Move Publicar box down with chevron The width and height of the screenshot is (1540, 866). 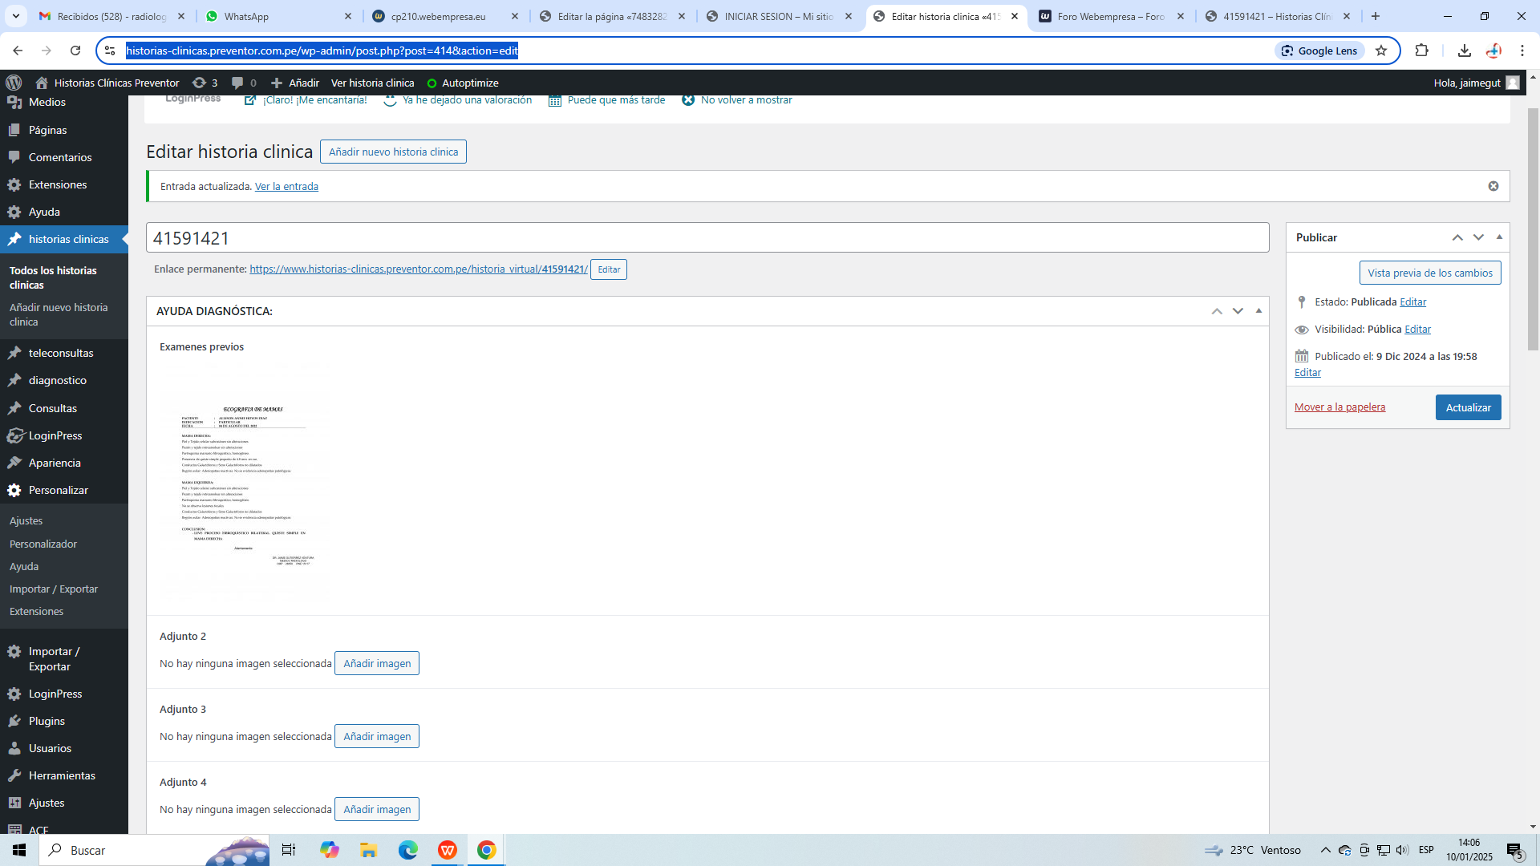tap(1478, 237)
